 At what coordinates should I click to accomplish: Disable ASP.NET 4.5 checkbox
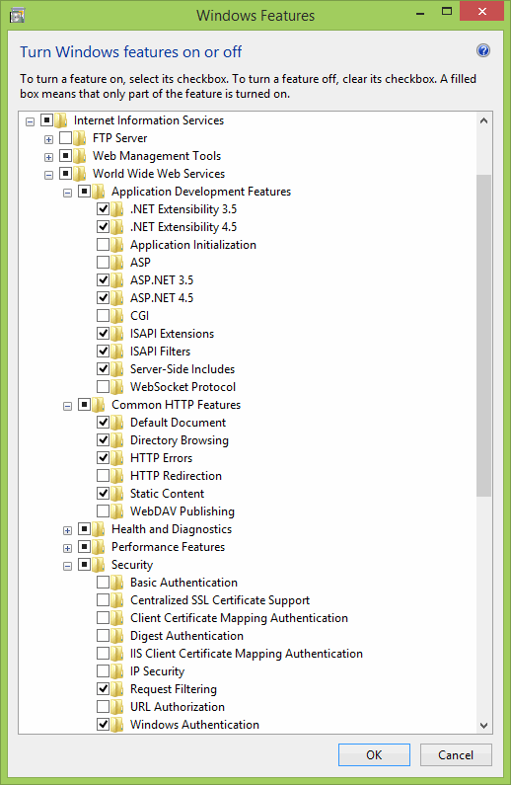click(x=103, y=298)
